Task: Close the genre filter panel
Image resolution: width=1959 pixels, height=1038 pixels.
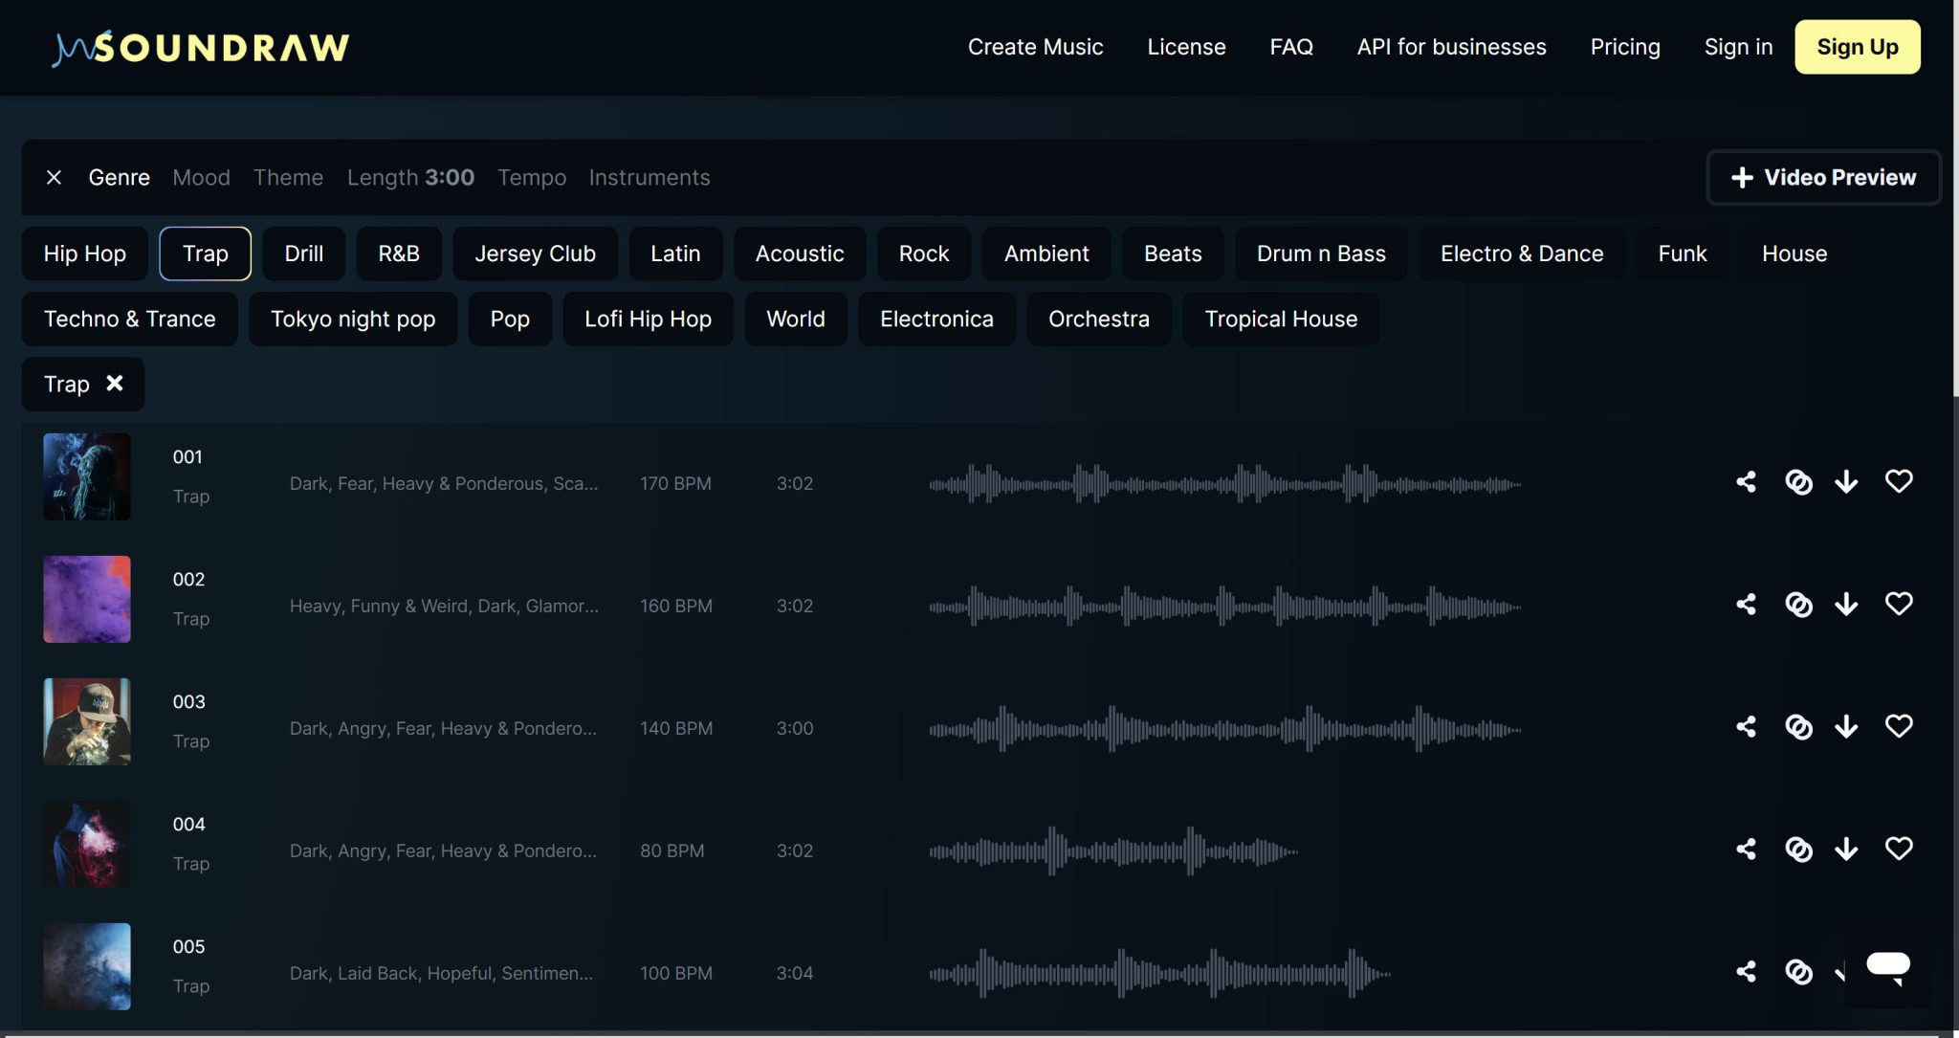Action: (x=55, y=178)
